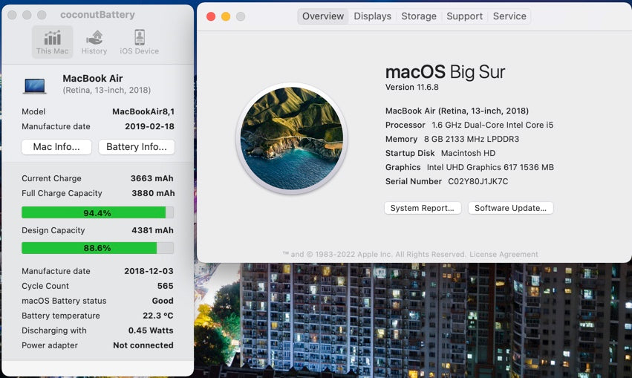
Task: Click the MacBook Air laptop icon
Action: [x=35, y=86]
